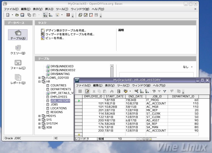Open 編集 menu in the JOB_HISTORY window
The image size is (212, 153).
click(97, 85)
